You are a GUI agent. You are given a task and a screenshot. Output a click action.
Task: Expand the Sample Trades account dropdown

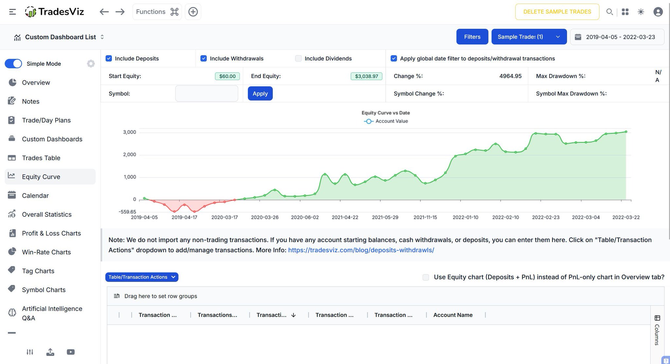(x=557, y=37)
